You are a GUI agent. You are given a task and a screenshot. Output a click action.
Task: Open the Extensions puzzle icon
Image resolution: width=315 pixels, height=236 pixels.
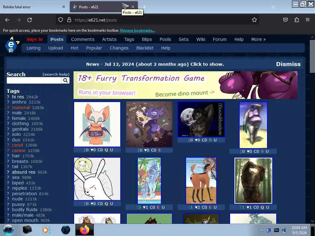(297, 20)
